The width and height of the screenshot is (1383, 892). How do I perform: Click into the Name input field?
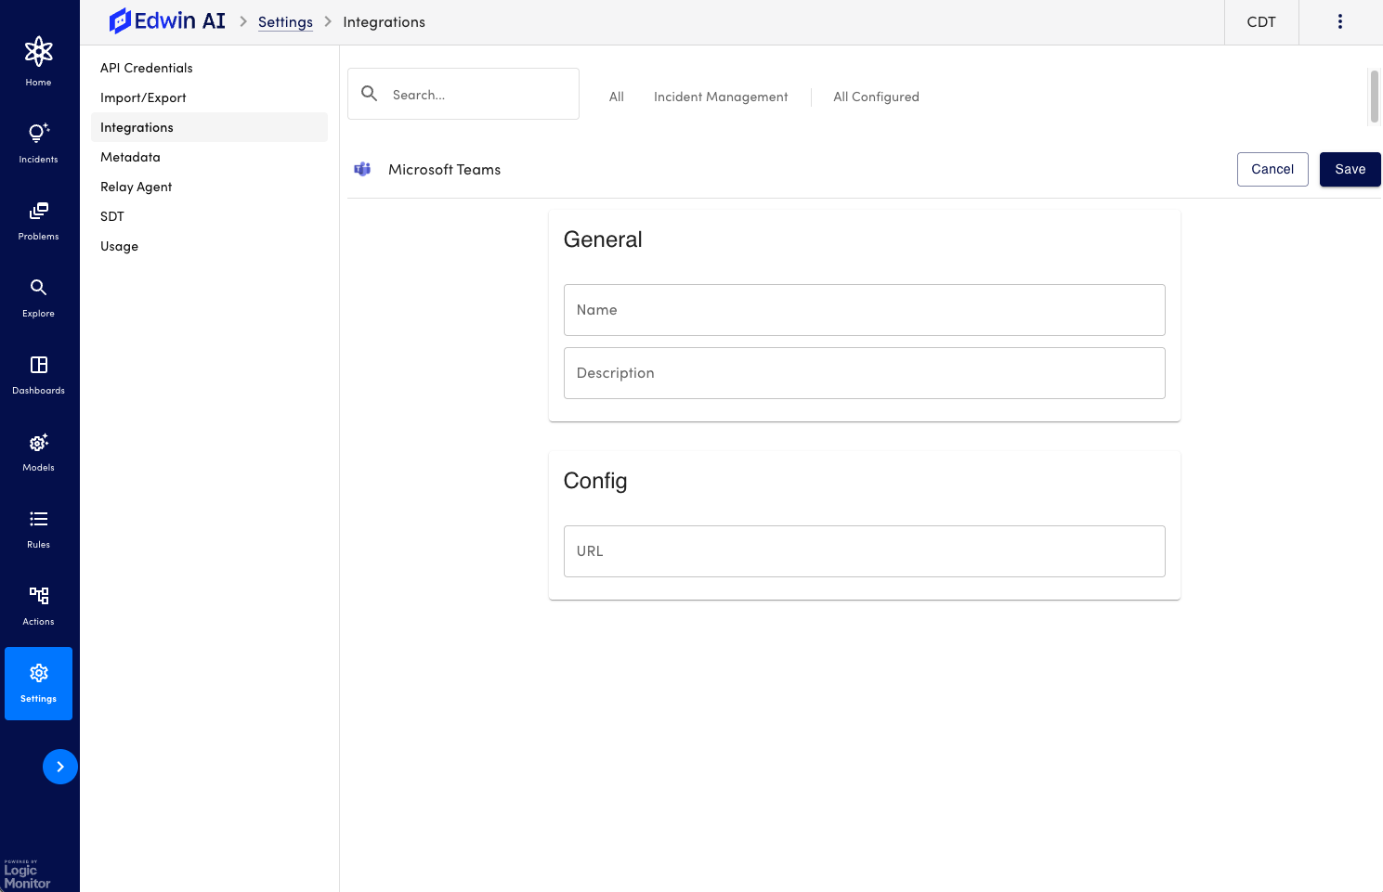coord(864,310)
